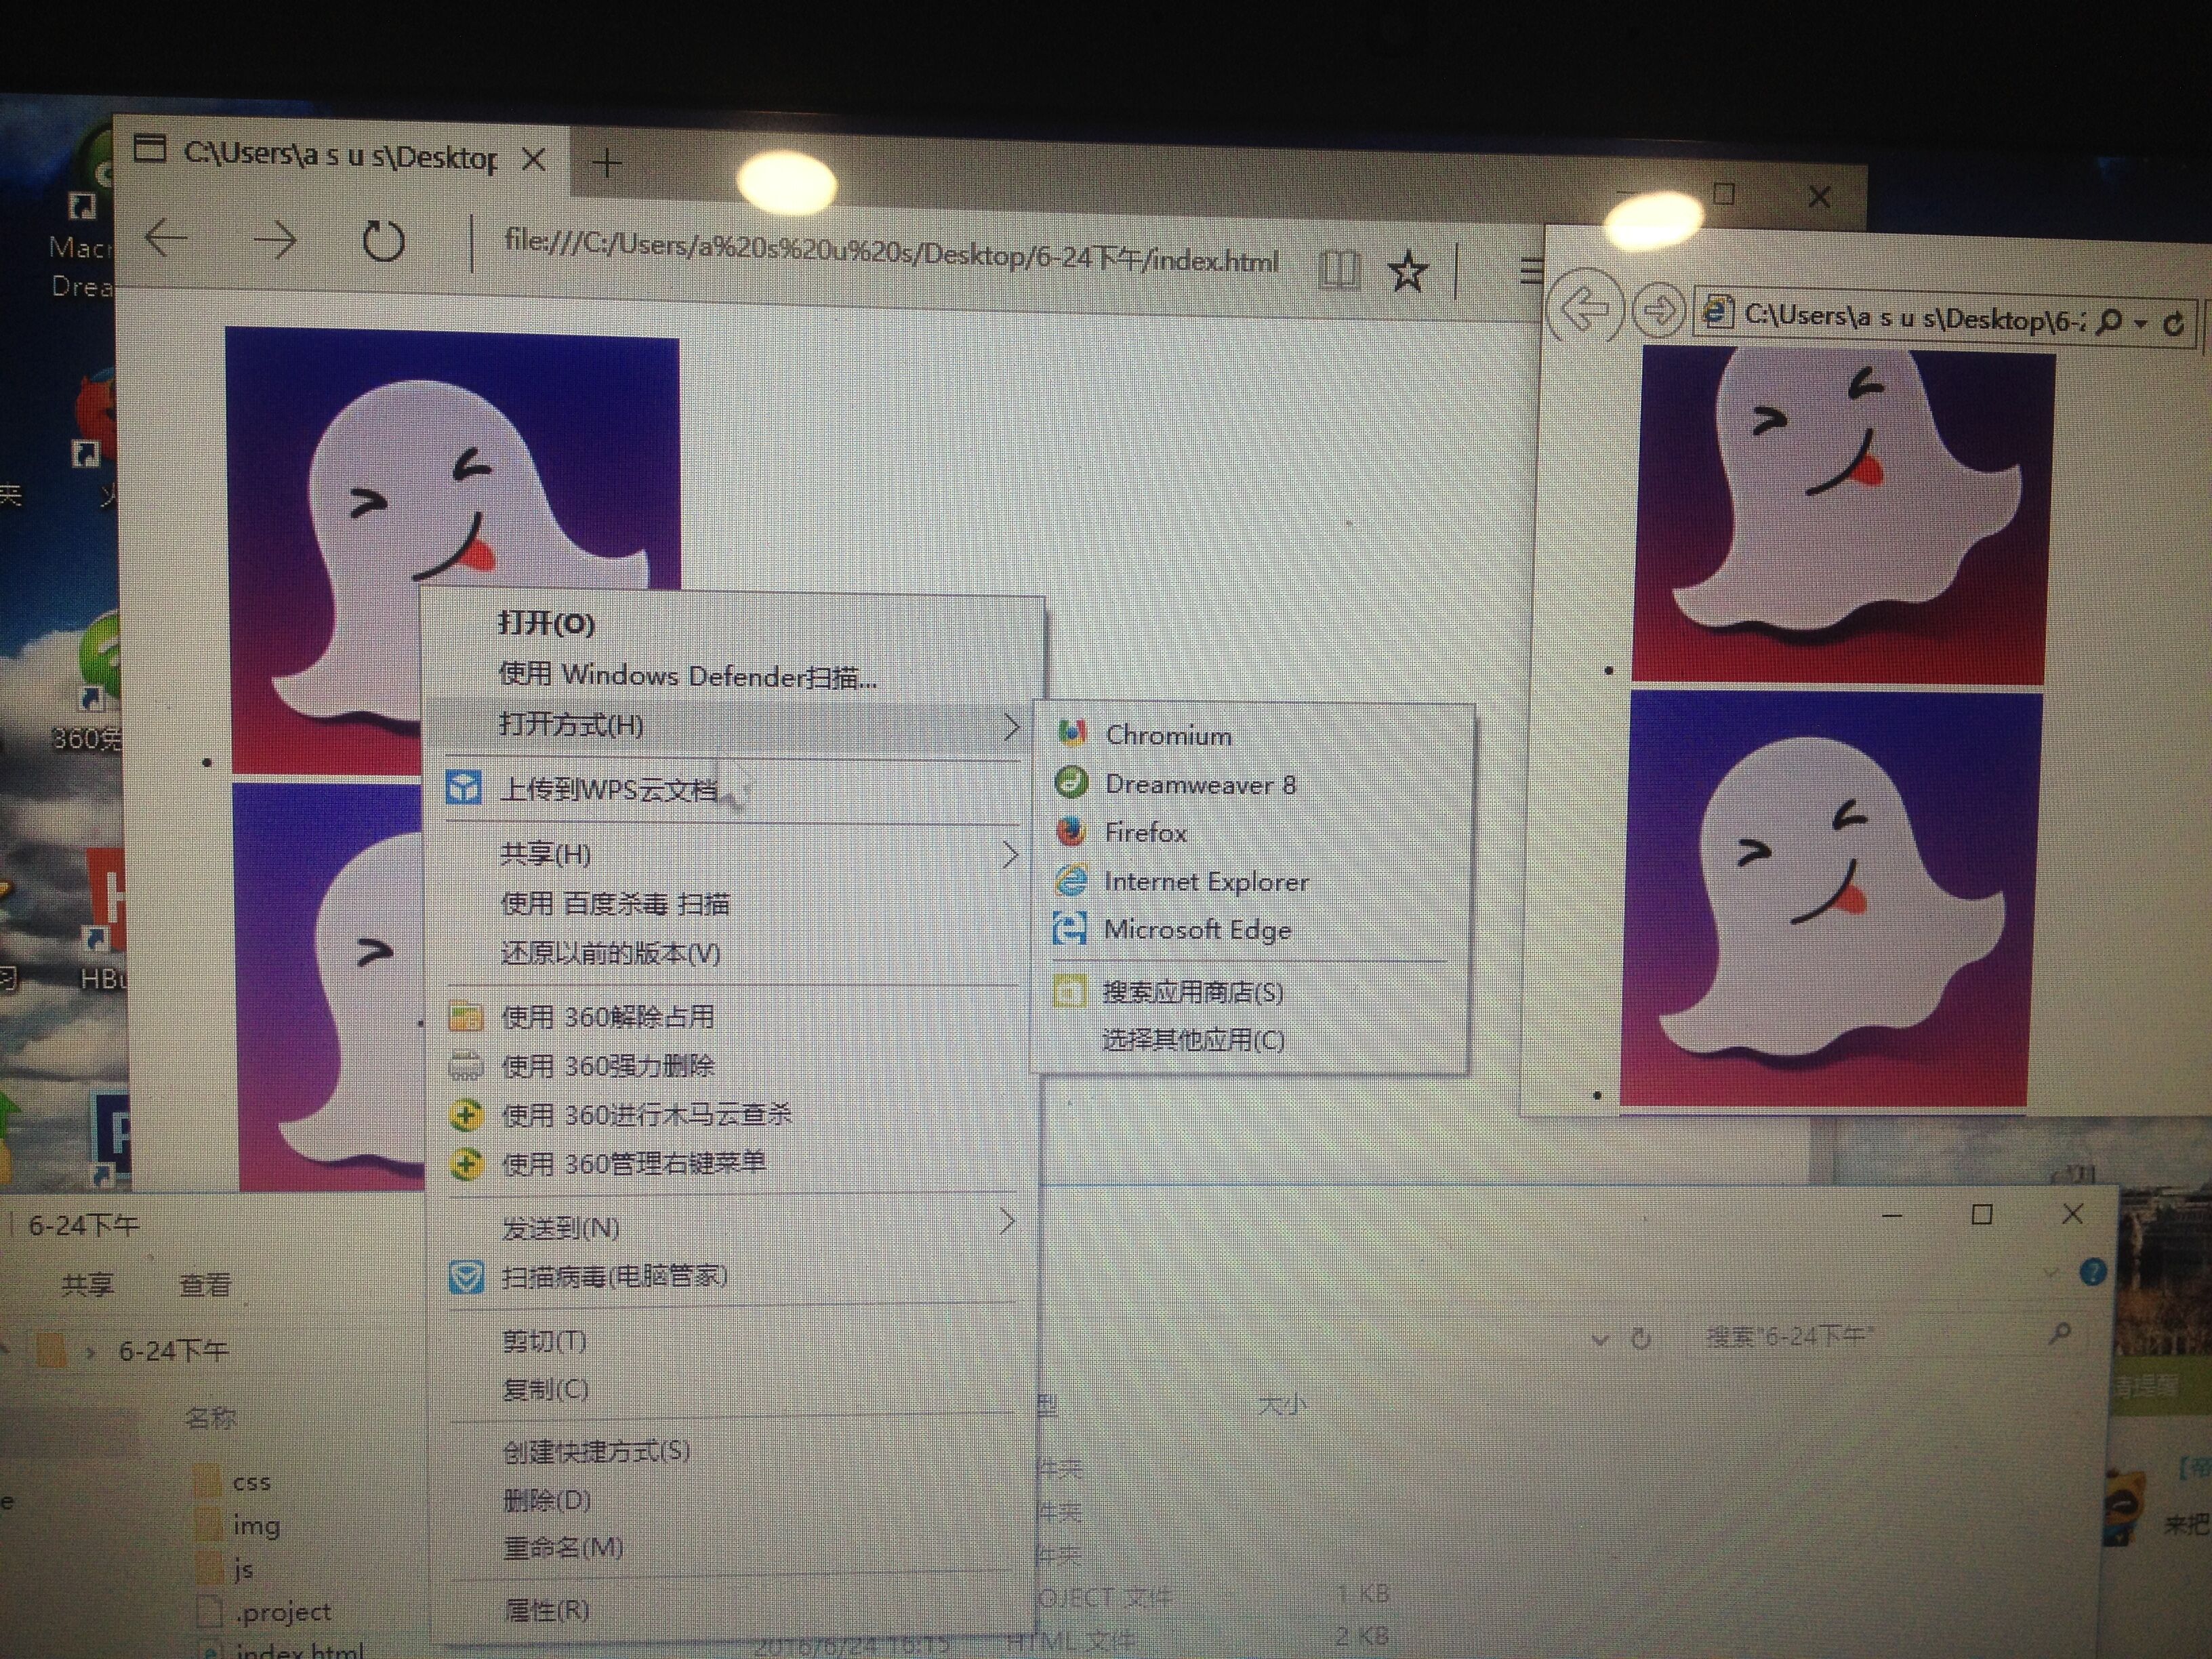Screen dimensions: 2212x1659
Task: Select the css folder
Action: (x=251, y=1482)
